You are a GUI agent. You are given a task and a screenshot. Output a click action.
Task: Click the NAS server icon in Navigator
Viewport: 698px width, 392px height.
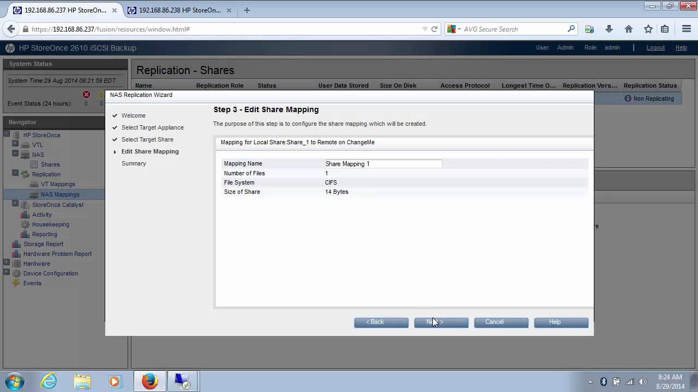(25, 155)
